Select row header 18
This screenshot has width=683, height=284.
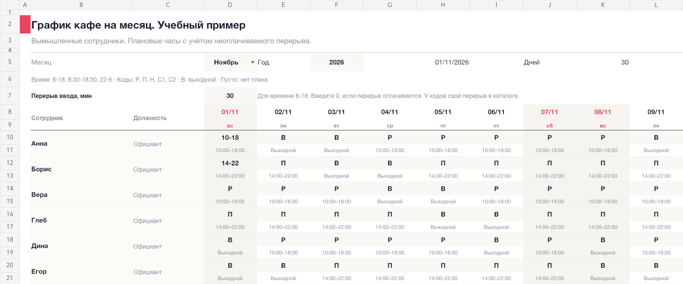point(10,240)
